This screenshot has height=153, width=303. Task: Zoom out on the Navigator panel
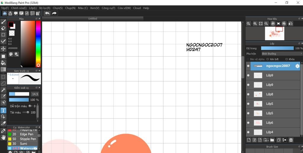266,24
